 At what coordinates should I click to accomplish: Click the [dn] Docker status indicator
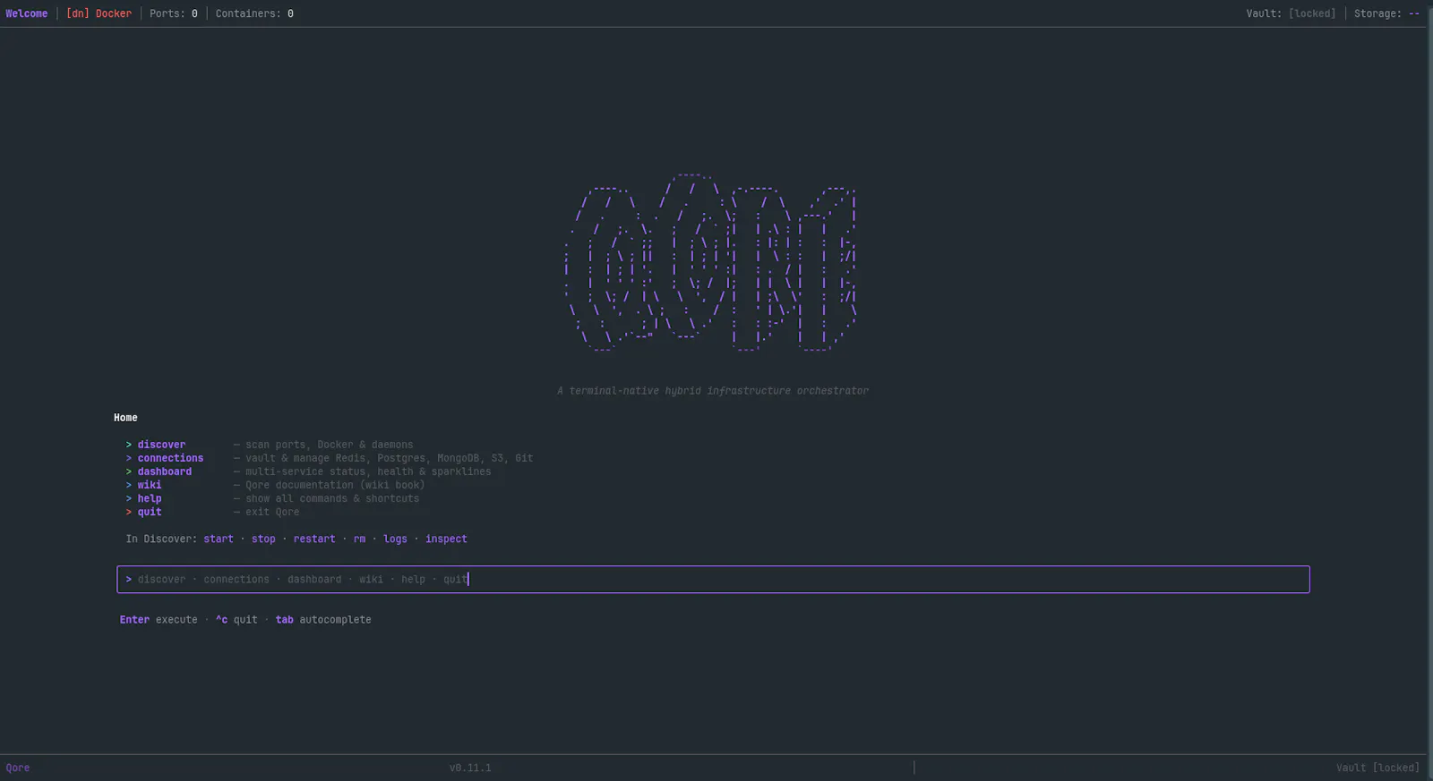[x=99, y=13]
